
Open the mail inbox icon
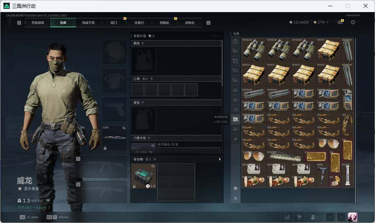340,22
